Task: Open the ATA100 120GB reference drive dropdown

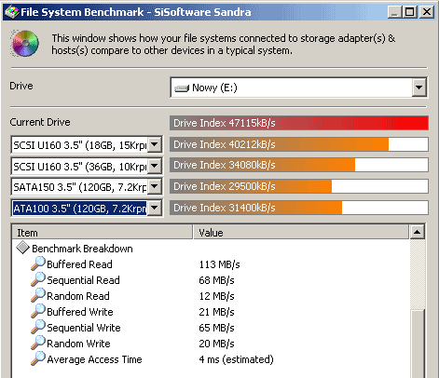Action: pyautogui.click(x=155, y=208)
